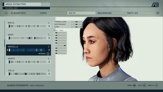Go to the Background tab
Image resolution: width=163 pixels, height=92 pixels.
[x=110, y=13]
